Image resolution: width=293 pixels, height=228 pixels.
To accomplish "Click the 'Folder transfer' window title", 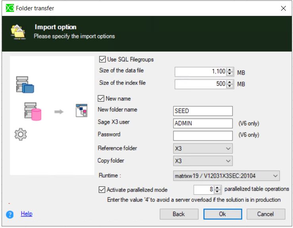I will point(35,8).
